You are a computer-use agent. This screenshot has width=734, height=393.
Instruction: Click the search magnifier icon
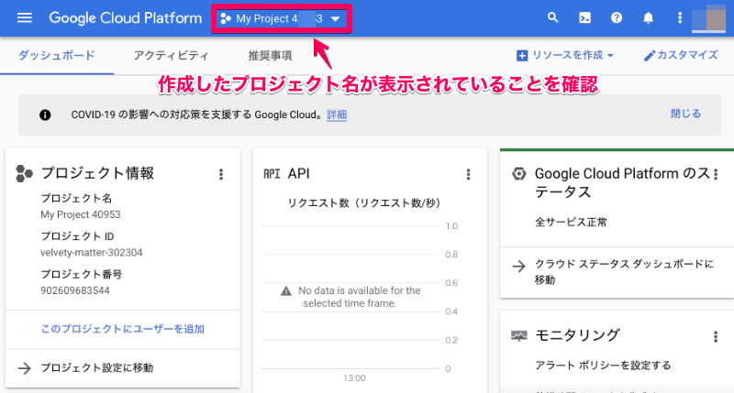[552, 18]
